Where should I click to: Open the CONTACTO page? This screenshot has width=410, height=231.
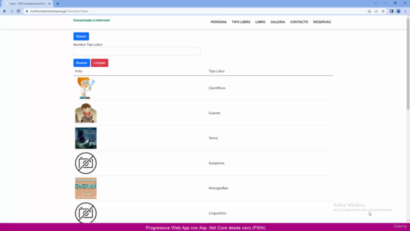pyautogui.click(x=299, y=22)
